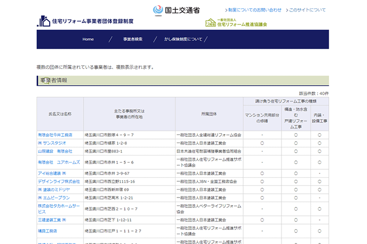Click arrow beside 制度についてのお問い合わせ
This screenshot has height=244, width=367.
(226, 10)
